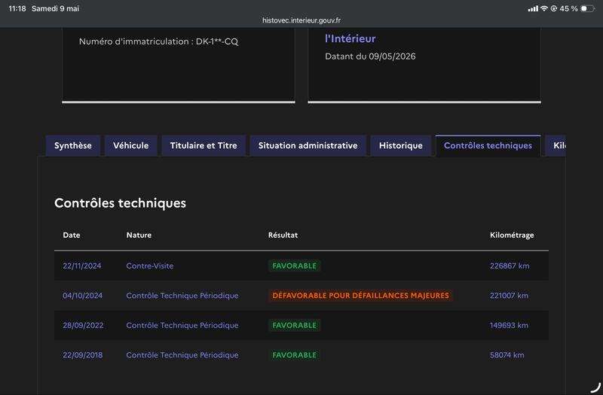Open the Titulaire et Titre tab
The width and height of the screenshot is (603, 395).
pyautogui.click(x=204, y=145)
